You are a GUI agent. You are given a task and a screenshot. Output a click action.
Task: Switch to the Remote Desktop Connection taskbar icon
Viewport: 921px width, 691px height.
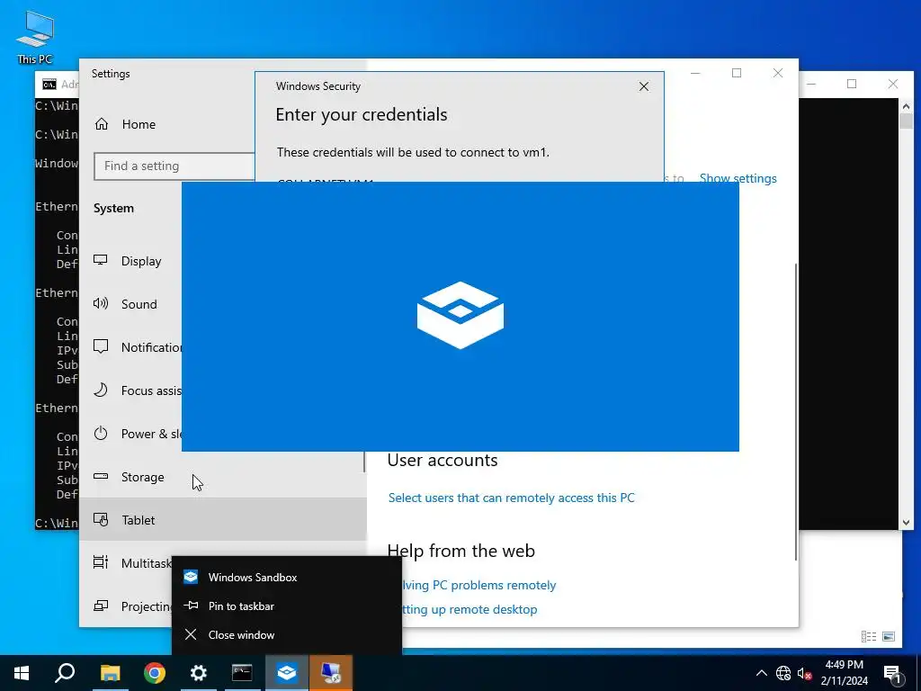point(331,673)
